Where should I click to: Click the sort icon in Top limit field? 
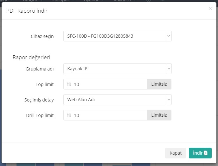coord(69,84)
